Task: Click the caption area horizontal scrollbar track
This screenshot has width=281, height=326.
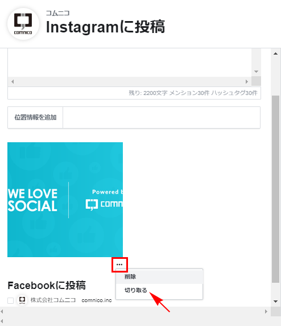Action: pyautogui.click(x=130, y=82)
